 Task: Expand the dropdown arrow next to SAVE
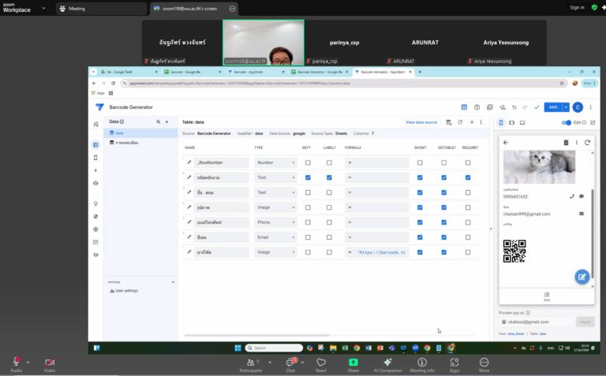click(x=566, y=107)
